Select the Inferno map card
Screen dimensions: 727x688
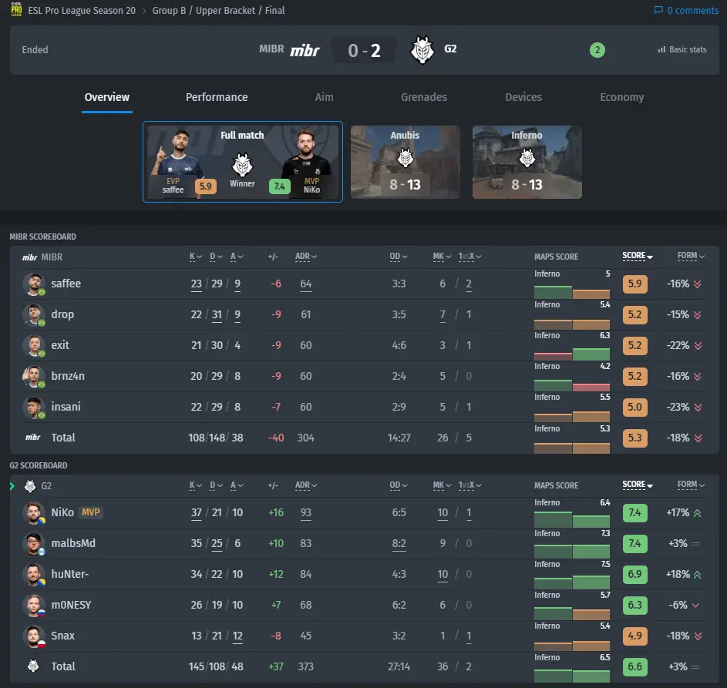coord(527,162)
